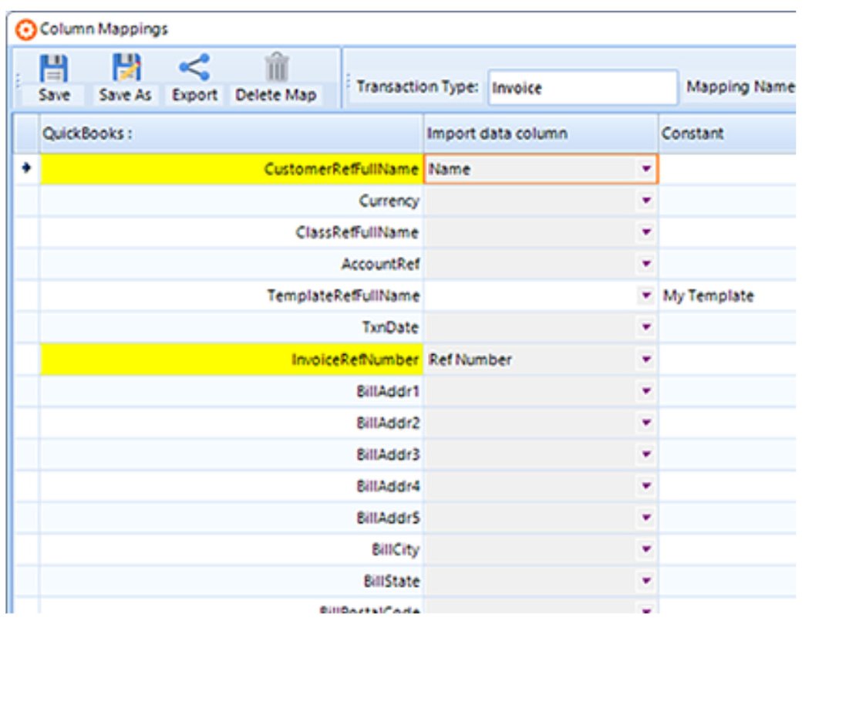Expand the BillAddr5 dropdown arrow
Image resolution: width=856 pixels, height=702 pixels.
(x=646, y=518)
